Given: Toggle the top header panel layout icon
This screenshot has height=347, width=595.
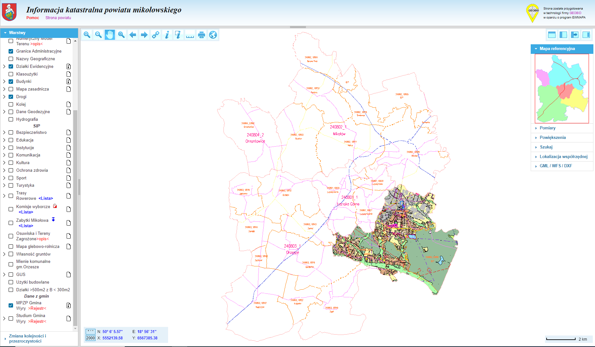Looking at the screenshot, I should point(552,35).
